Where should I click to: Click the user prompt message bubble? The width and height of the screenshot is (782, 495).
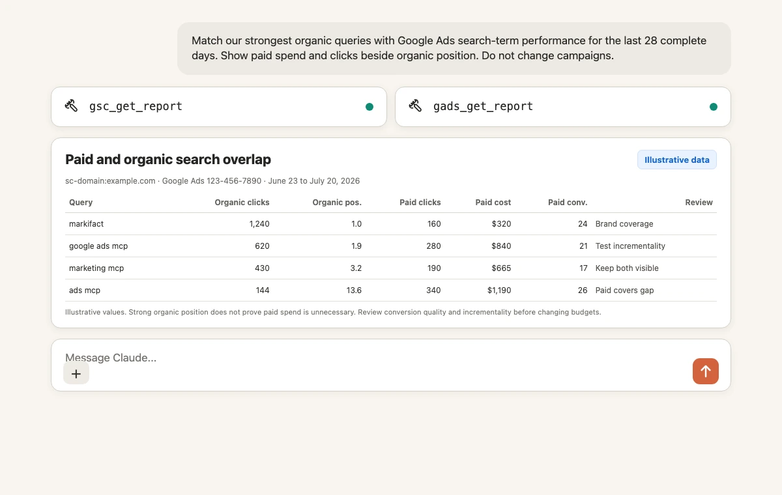click(454, 48)
